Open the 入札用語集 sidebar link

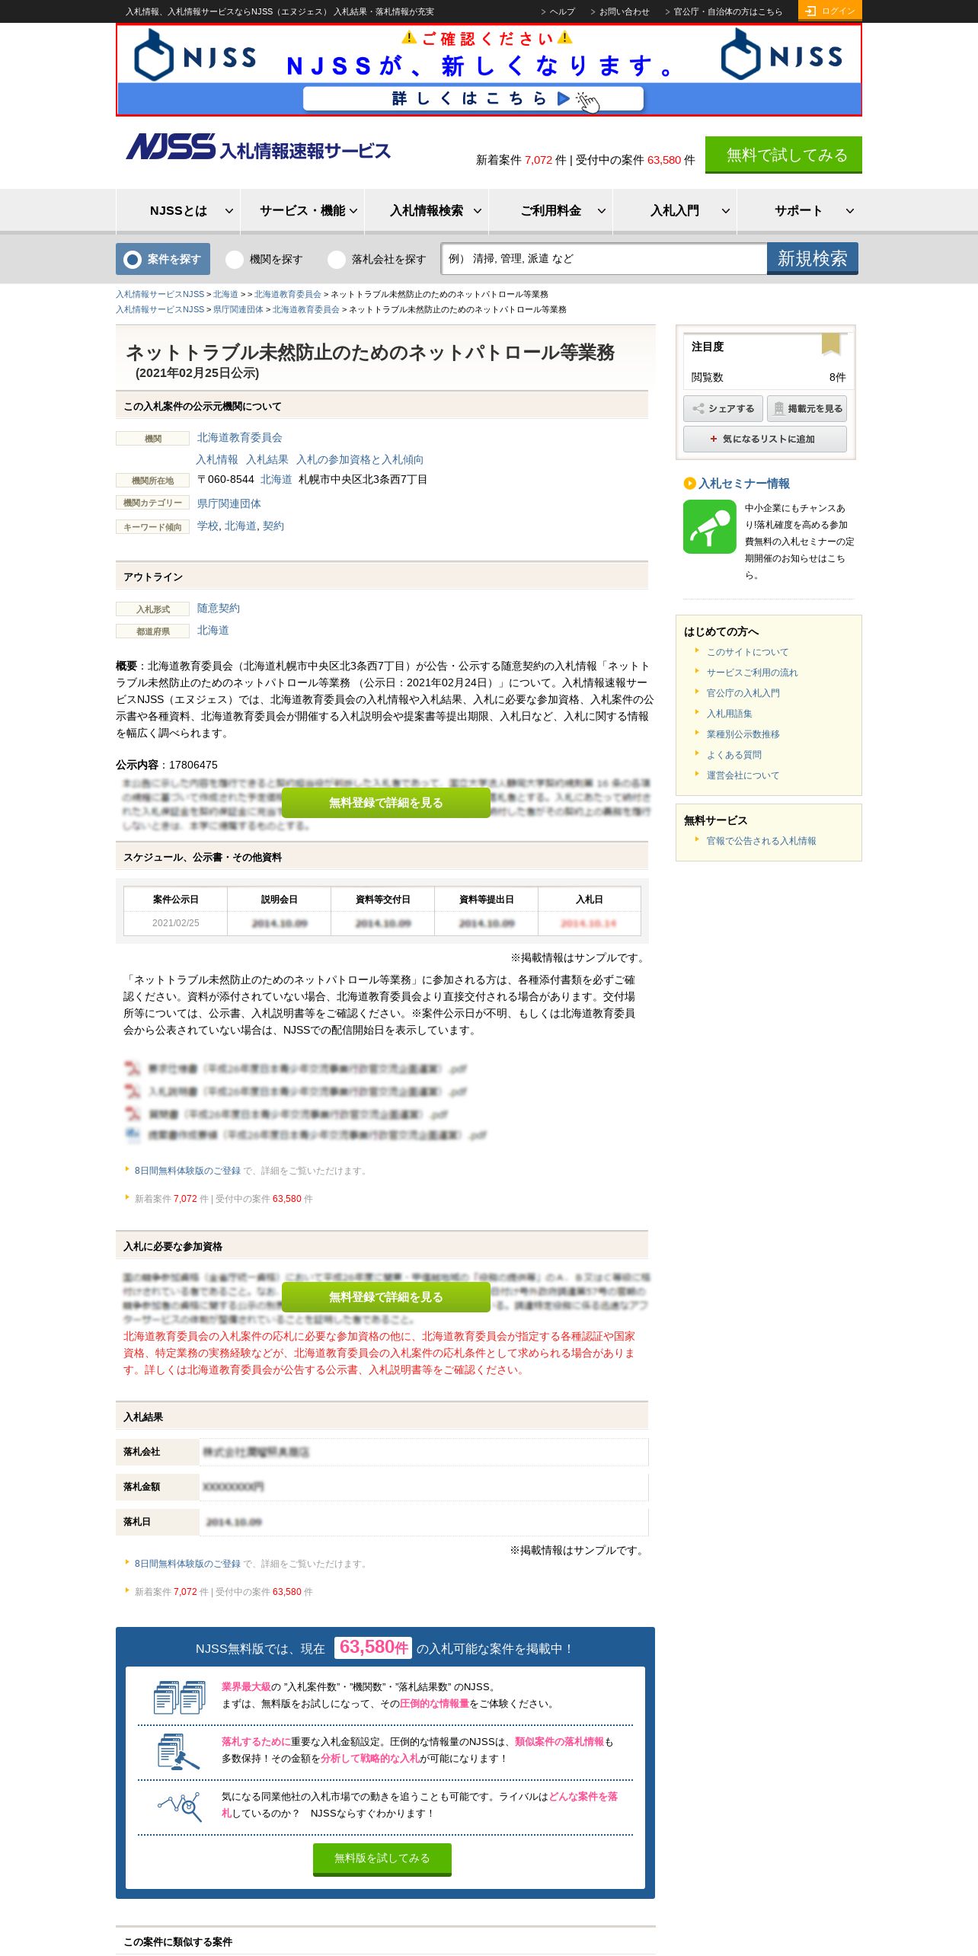pos(729,714)
